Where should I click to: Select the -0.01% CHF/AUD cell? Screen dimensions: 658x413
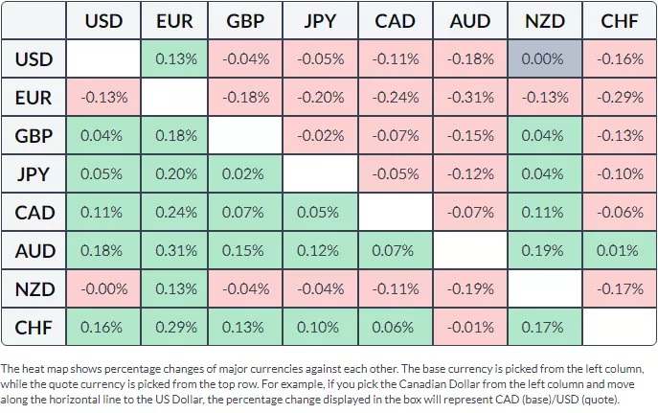(x=469, y=327)
